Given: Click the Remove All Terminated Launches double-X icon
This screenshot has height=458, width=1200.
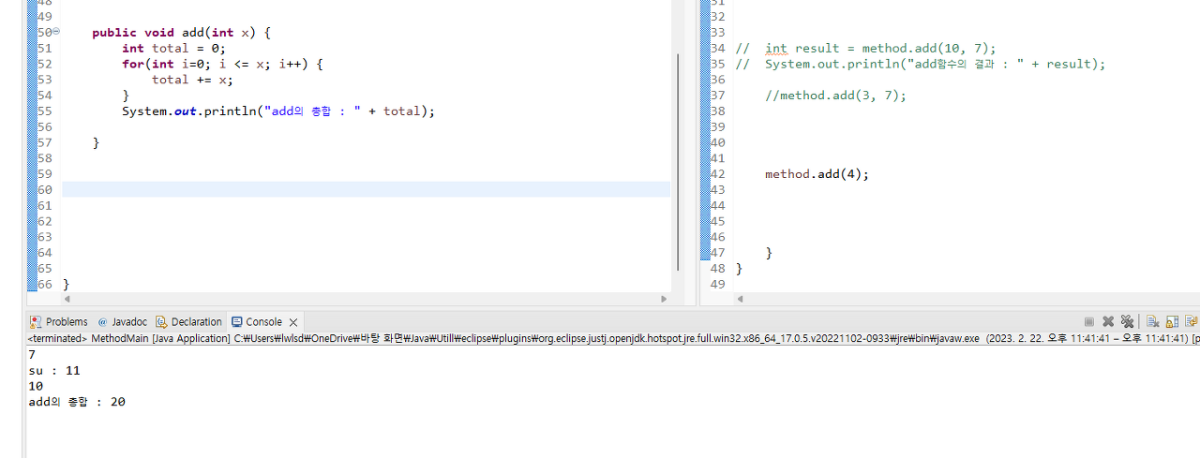Looking at the screenshot, I should tap(1127, 321).
